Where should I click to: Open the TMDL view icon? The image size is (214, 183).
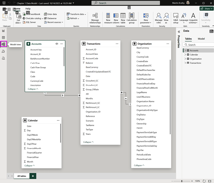point(3,58)
